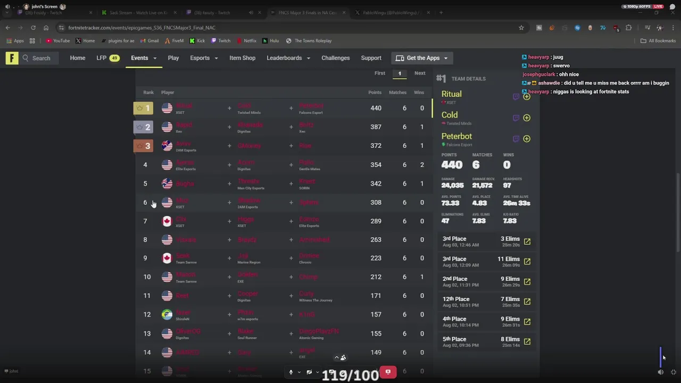Viewport: 681px width, 383px height.
Task: Open 2nd Place 9 Elims match link
Action: tap(527, 281)
